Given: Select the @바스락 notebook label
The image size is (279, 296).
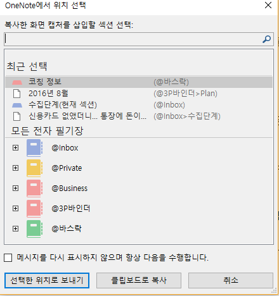Looking at the screenshot, I should [x=67, y=229].
